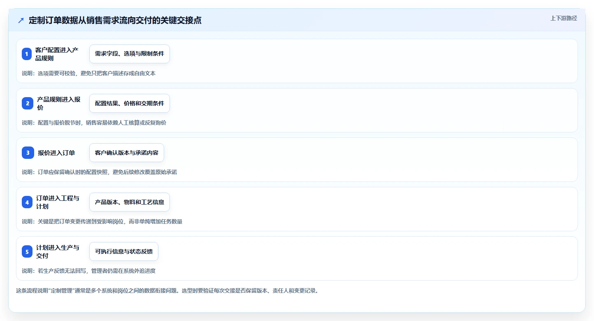Click the note about 若生产反馈无法回写

(88, 271)
